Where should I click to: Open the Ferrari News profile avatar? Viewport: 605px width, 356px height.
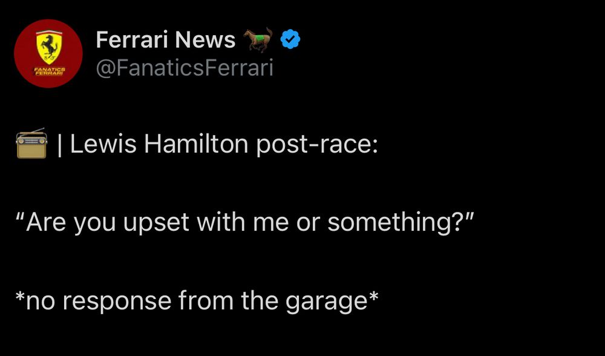click(x=48, y=53)
